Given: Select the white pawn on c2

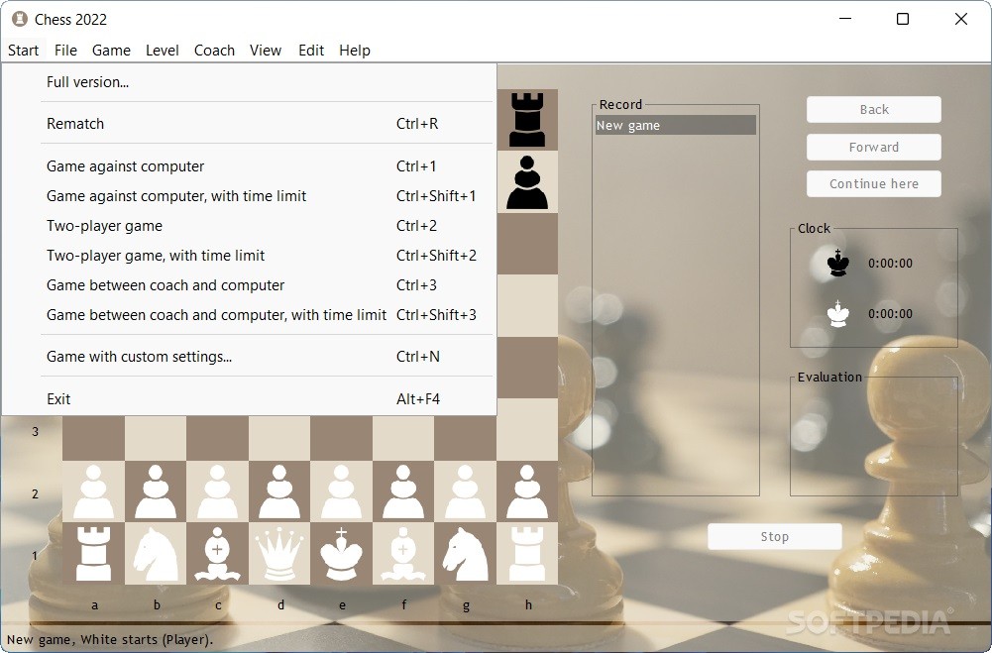Looking at the screenshot, I should 217,491.
